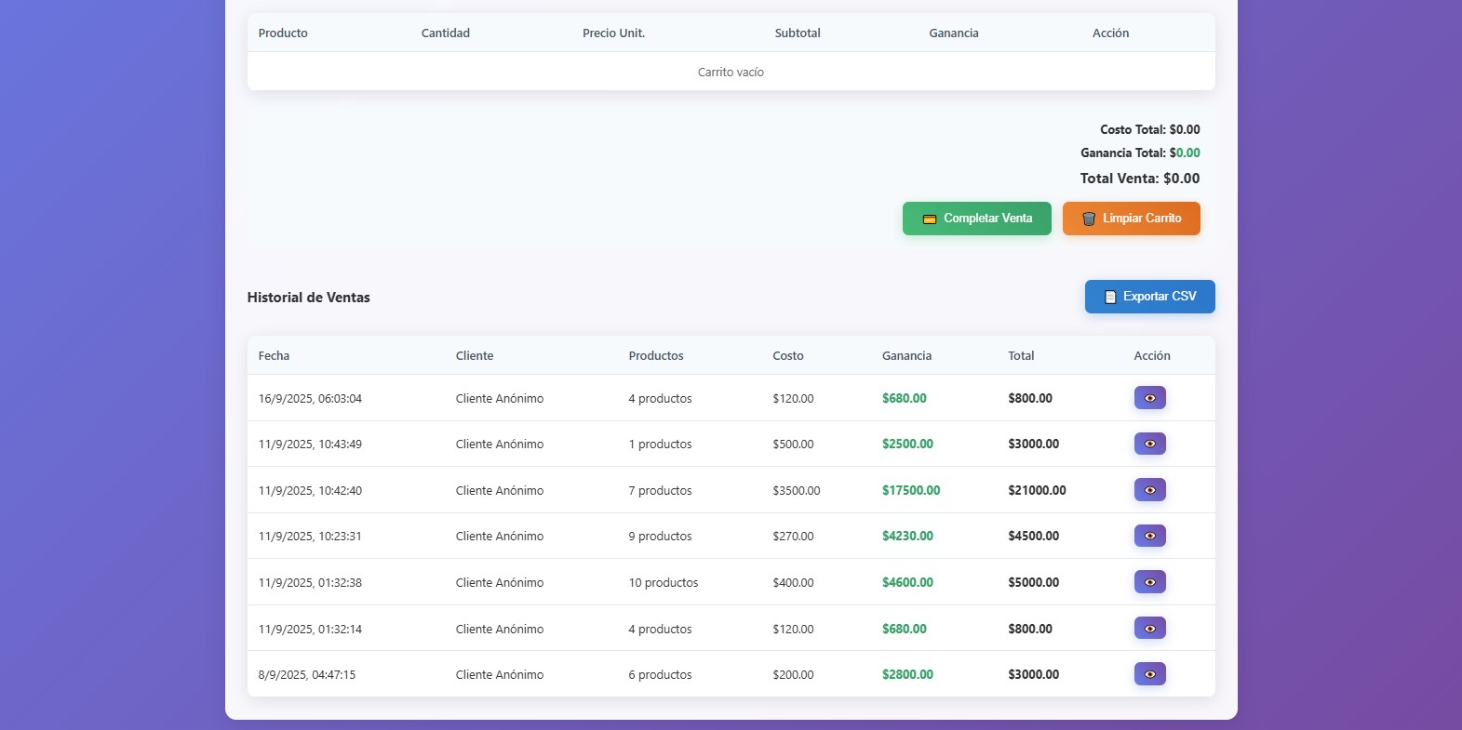The image size is (1462, 730).
Task: Click the Subtotal cart column header
Action: pos(798,33)
